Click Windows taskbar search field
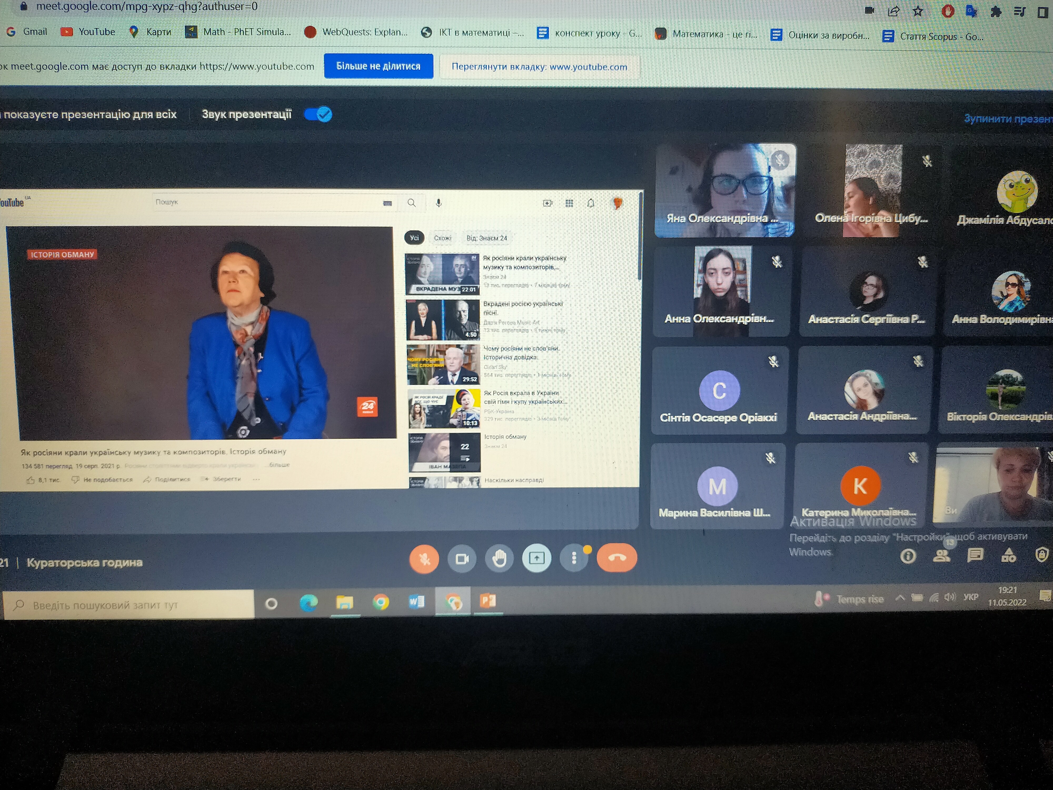1053x790 pixels. point(128,605)
